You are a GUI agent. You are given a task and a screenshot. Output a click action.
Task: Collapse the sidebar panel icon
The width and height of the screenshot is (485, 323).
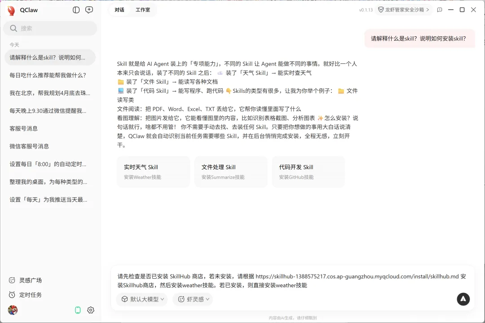[76, 10]
